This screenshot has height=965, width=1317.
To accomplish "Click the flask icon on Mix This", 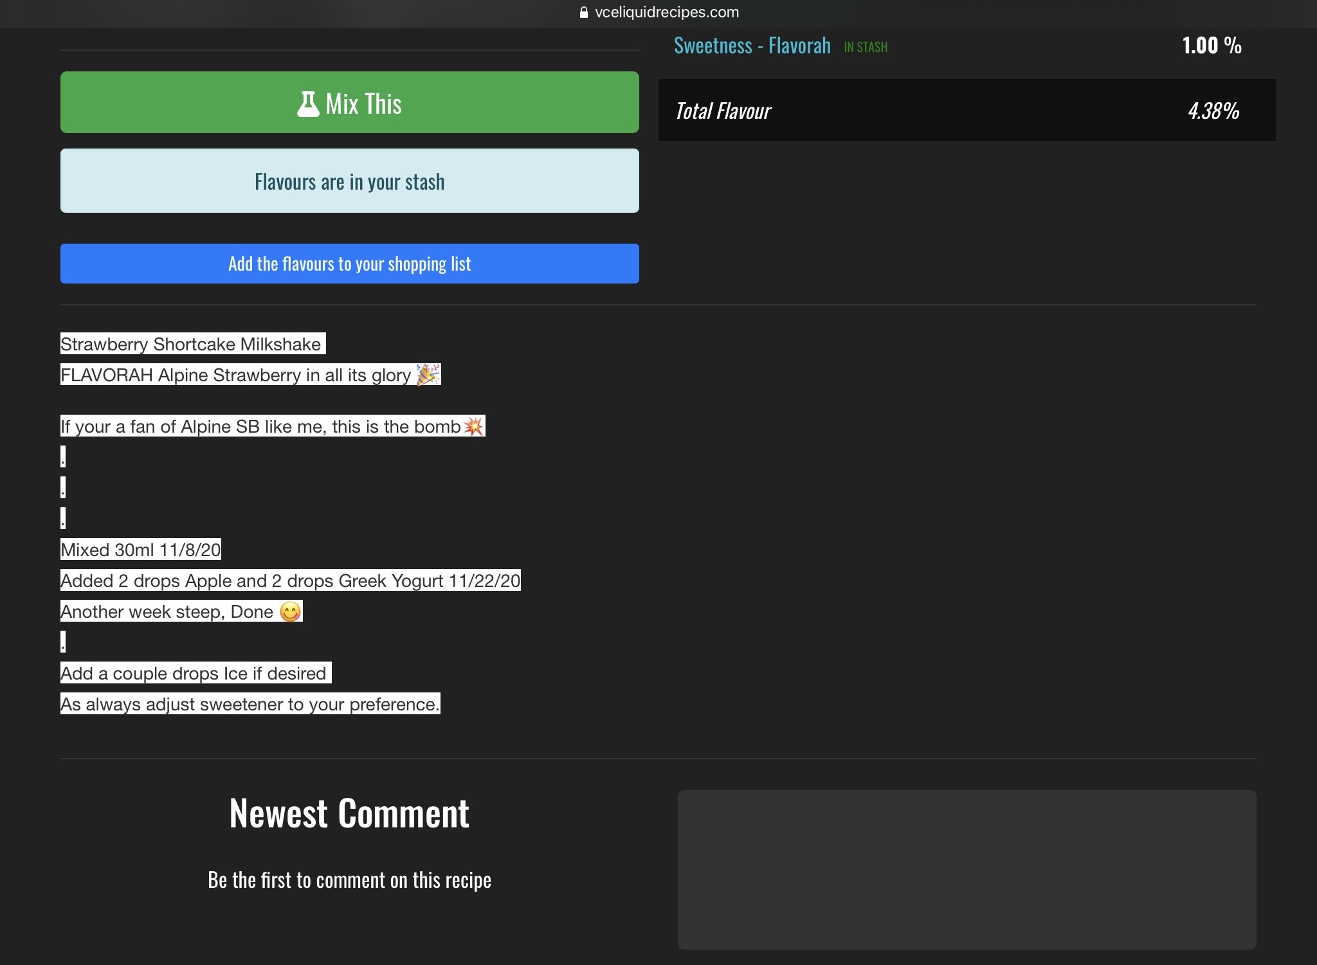I will click(308, 104).
